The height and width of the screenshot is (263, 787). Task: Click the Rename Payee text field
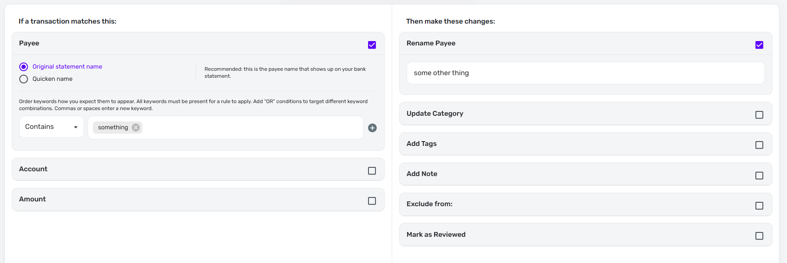[585, 73]
